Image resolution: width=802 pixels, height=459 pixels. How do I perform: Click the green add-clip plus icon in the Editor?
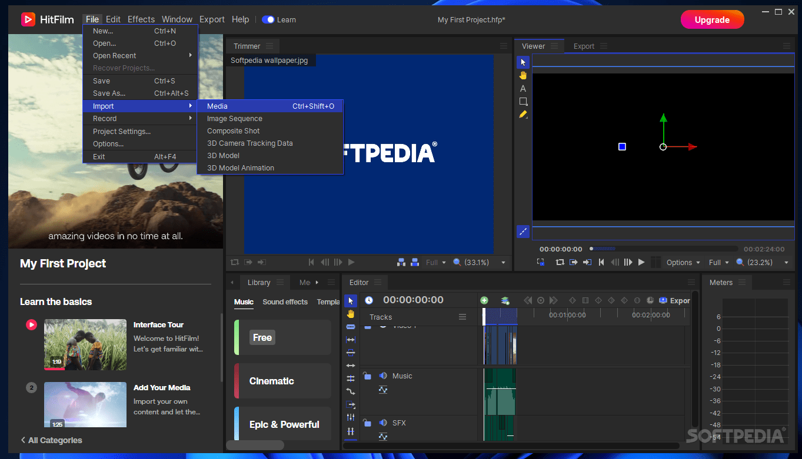484,300
